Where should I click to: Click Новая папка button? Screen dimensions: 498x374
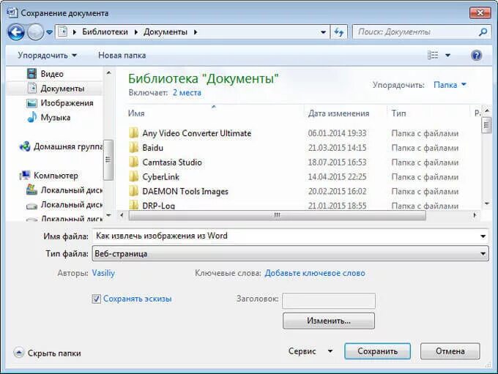coord(122,55)
